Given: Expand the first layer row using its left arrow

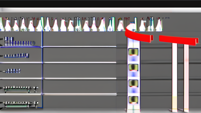Looking at the screenshot, I should [x=2, y=39].
